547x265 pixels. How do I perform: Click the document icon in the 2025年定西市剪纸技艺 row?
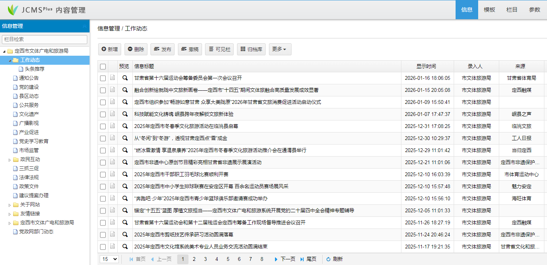click(112, 235)
